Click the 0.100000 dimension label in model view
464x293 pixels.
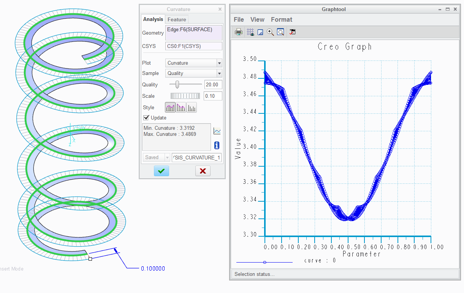click(153, 269)
